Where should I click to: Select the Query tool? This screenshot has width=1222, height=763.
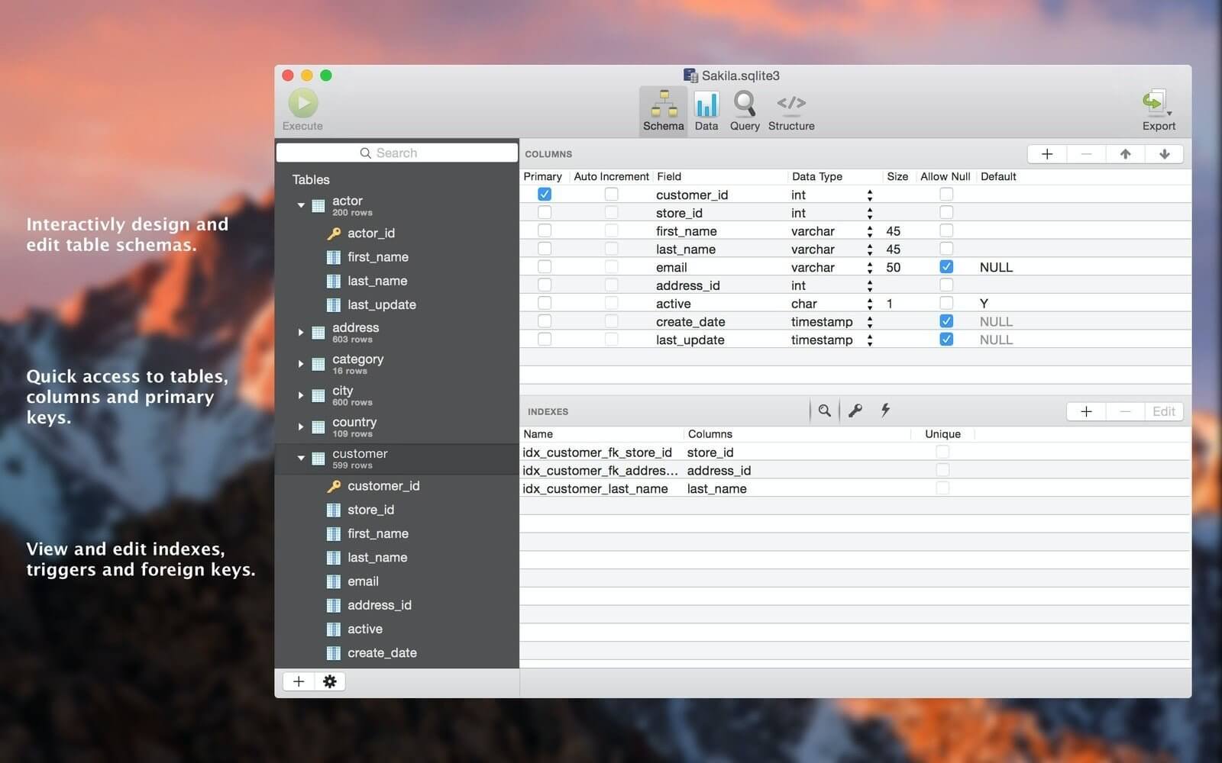pyautogui.click(x=744, y=111)
